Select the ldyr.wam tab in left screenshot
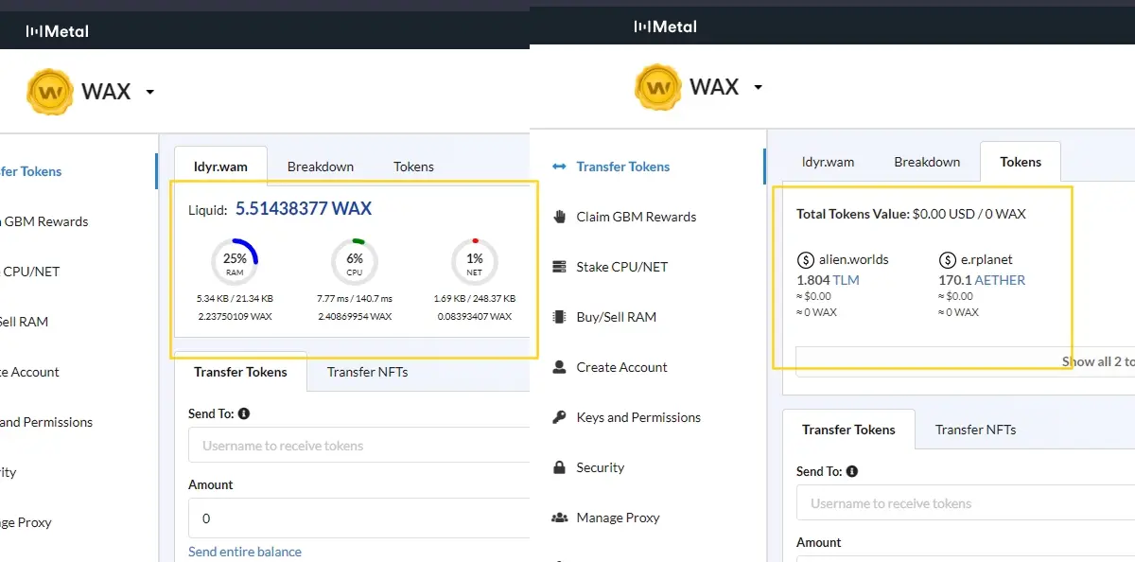 [220, 167]
